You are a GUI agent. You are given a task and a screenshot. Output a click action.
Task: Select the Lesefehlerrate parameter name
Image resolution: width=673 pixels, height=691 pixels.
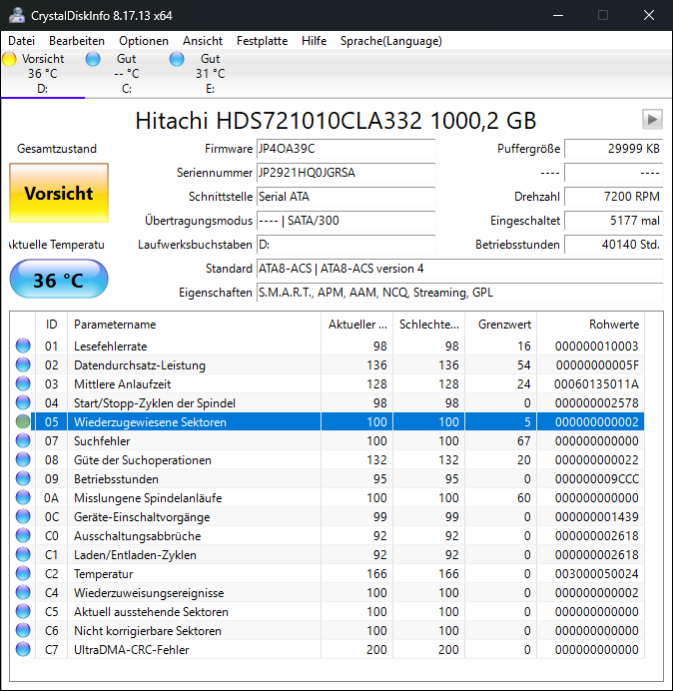pyautogui.click(x=110, y=346)
